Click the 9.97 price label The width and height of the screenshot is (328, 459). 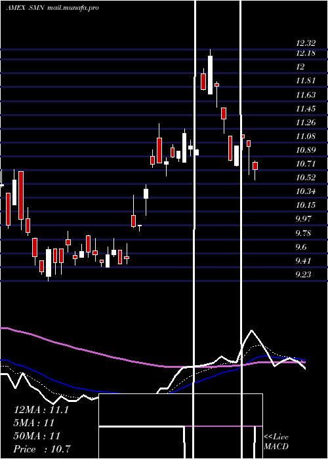pos(303,218)
